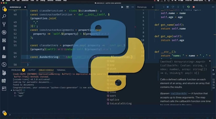Run extension.js with the play icon
Viewport: 216px width, 119px height.
click(x=122, y=7)
